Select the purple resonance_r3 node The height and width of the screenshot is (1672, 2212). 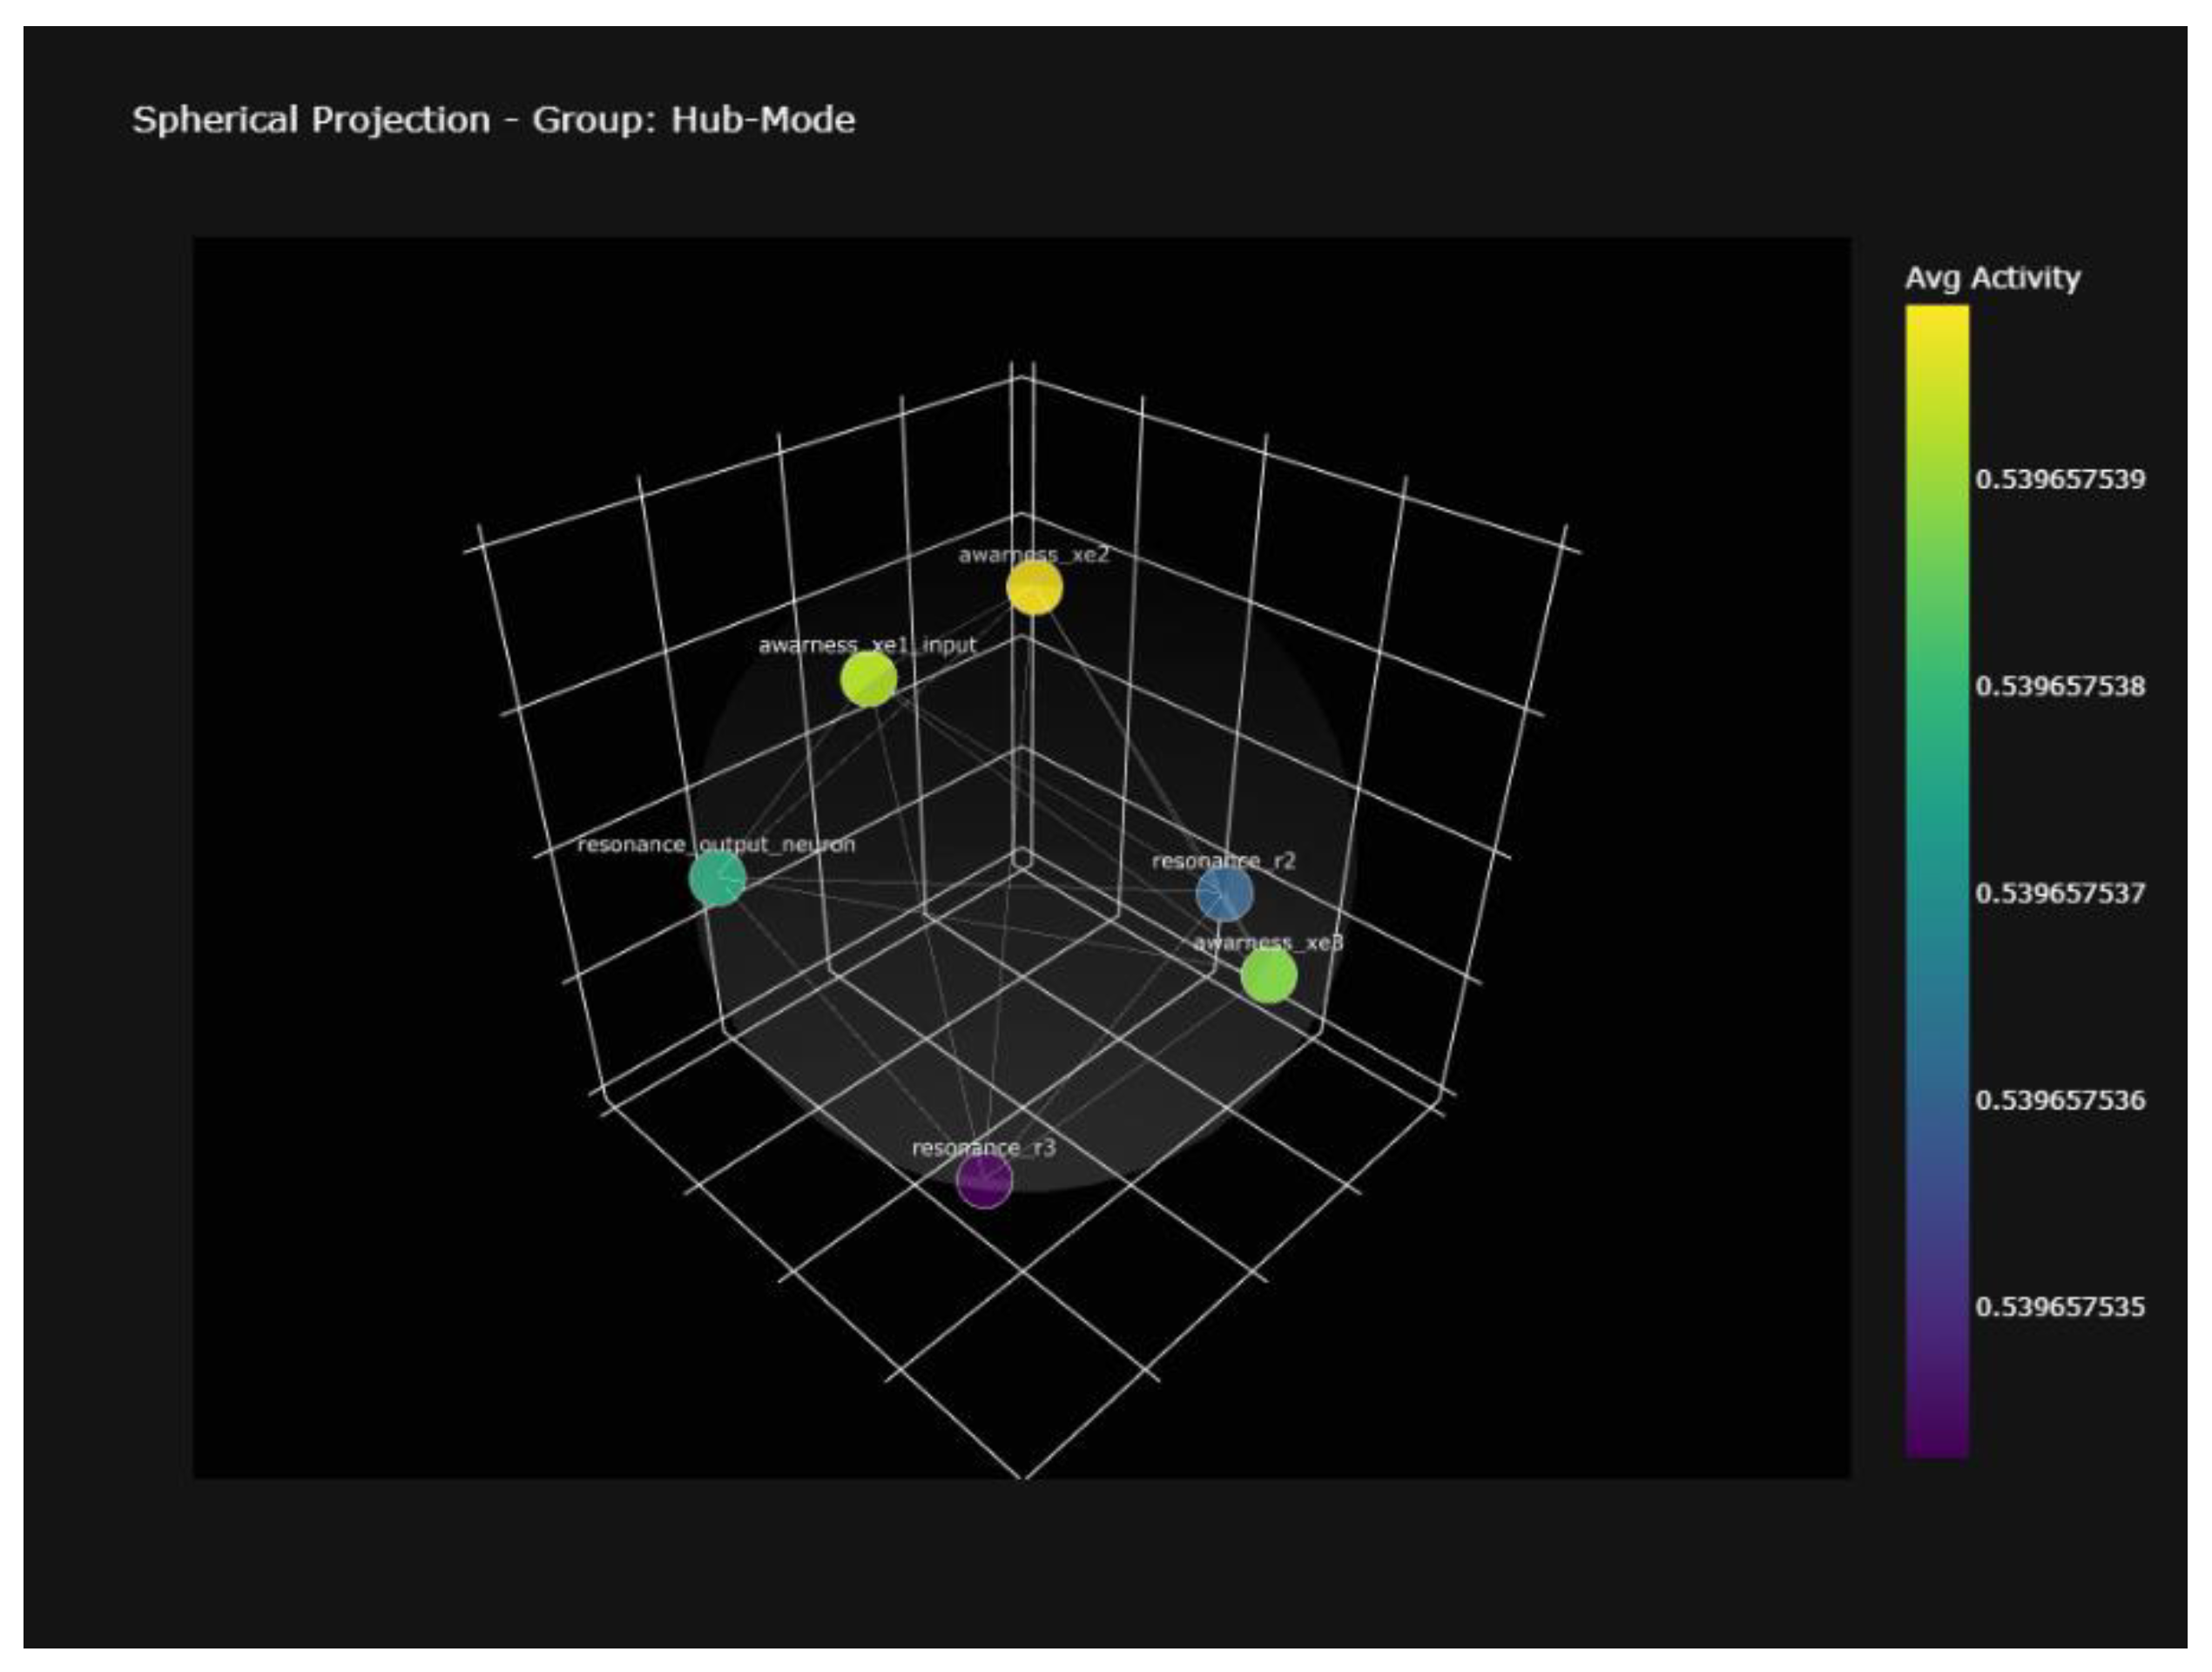(984, 1180)
